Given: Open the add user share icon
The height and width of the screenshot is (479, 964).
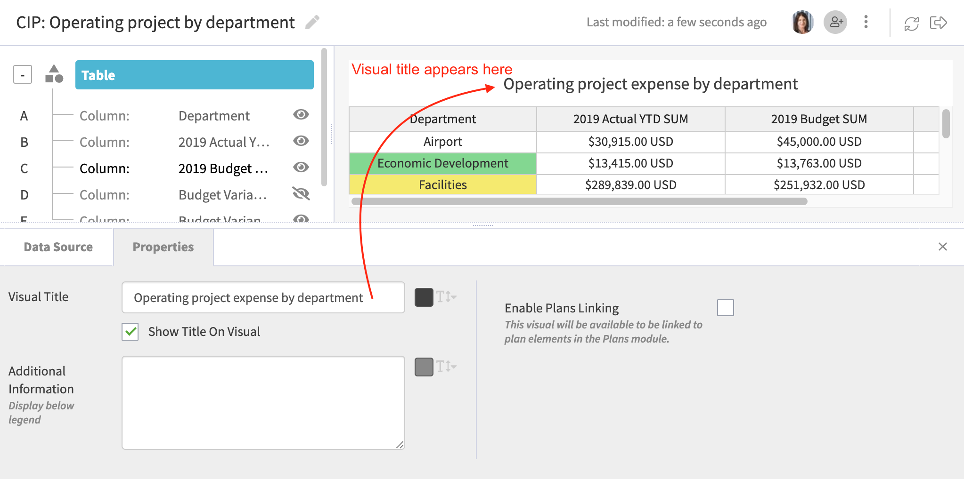Looking at the screenshot, I should [x=835, y=22].
